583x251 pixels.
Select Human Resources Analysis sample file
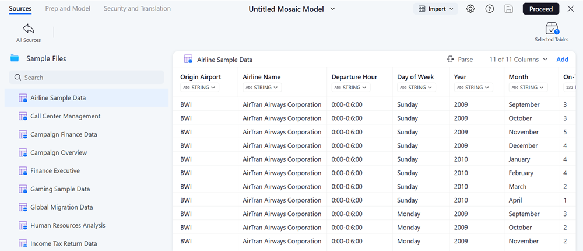pyautogui.click(x=68, y=225)
